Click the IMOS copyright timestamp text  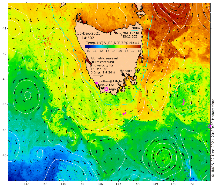(x=213, y=138)
